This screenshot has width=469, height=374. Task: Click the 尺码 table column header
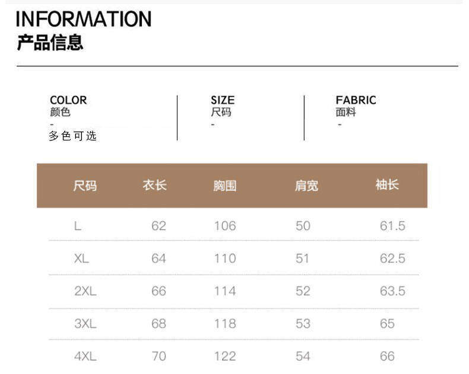pyautogui.click(x=85, y=186)
